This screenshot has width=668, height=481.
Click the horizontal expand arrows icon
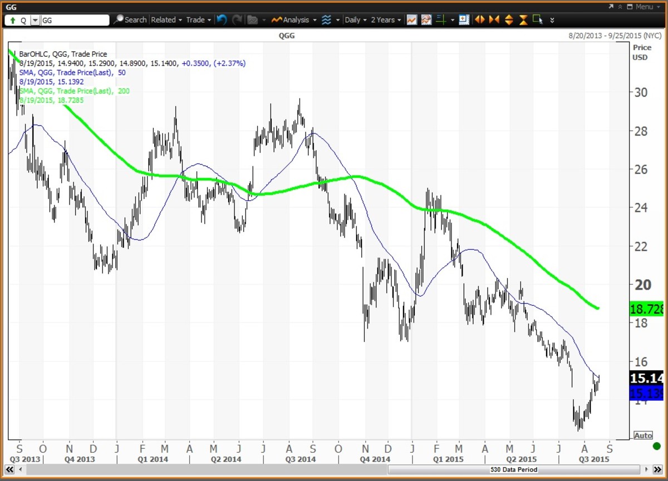[480, 20]
